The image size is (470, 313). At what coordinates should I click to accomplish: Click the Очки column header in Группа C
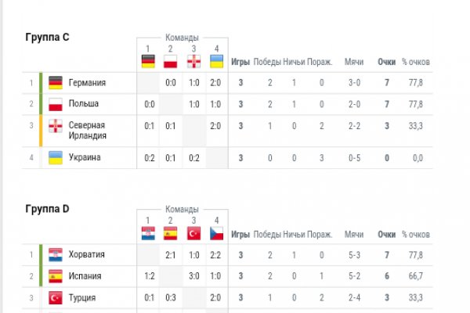(387, 62)
